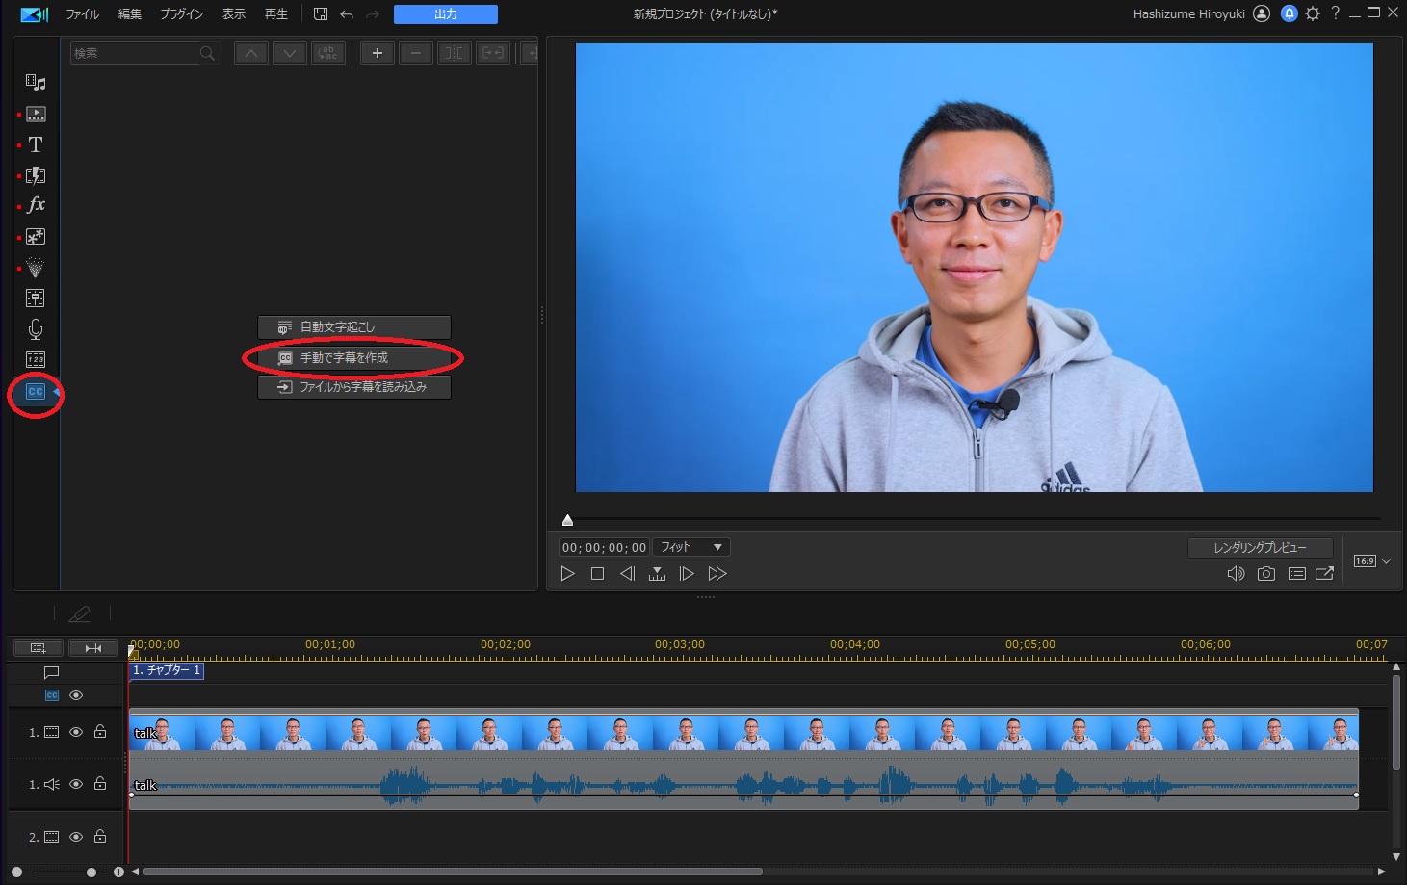This screenshot has width=1407, height=885.
Task: Open the 編集 menu
Action: [x=129, y=14]
